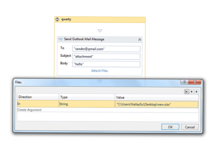The height and width of the screenshot is (148, 217).
Task: Click the help question mark button in Files dialog
Action: [184, 82]
